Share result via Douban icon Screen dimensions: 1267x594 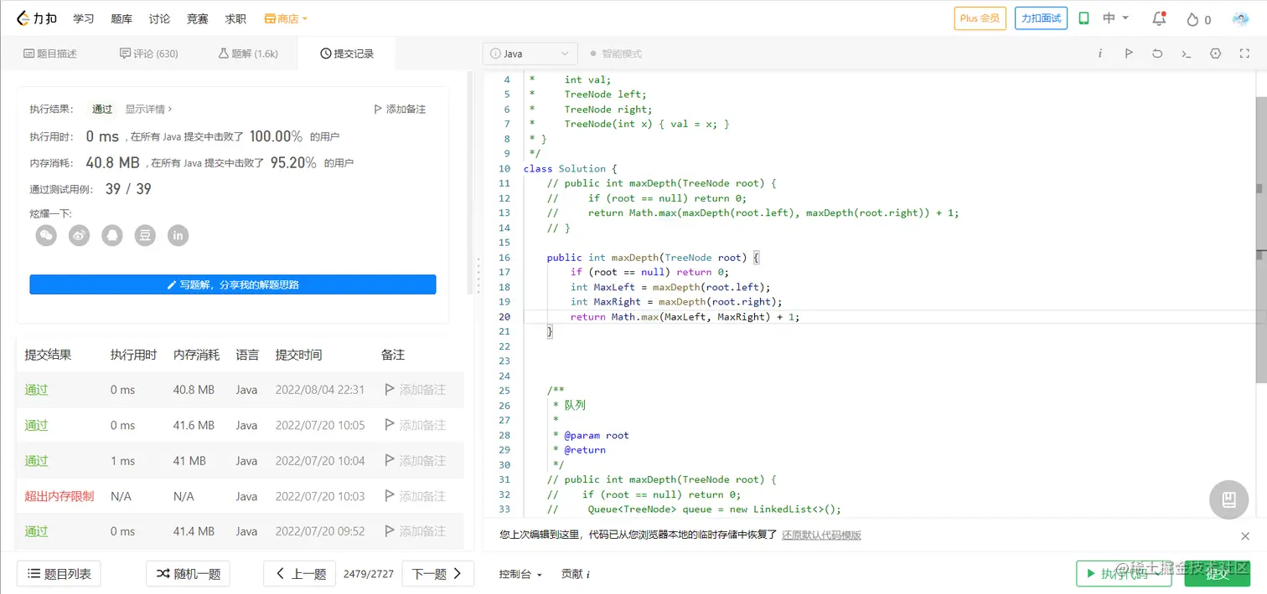click(145, 236)
